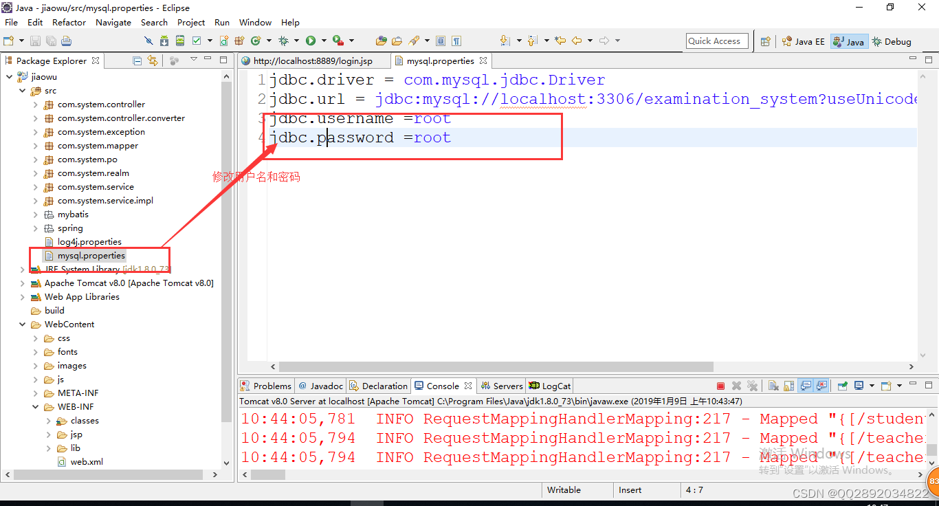Toggle Block Selection Mode icon
939x506 pixels.
[x=441, y=41]
